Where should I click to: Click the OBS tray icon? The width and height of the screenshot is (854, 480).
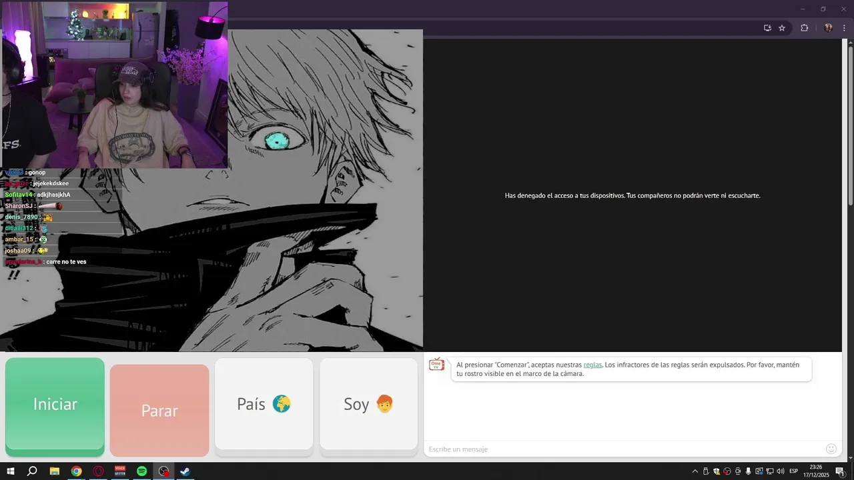(727, 471)
